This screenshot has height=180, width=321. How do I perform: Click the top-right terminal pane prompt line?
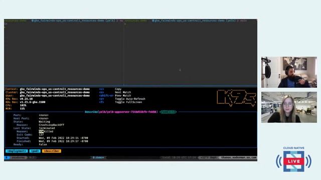tap(186, 21)
